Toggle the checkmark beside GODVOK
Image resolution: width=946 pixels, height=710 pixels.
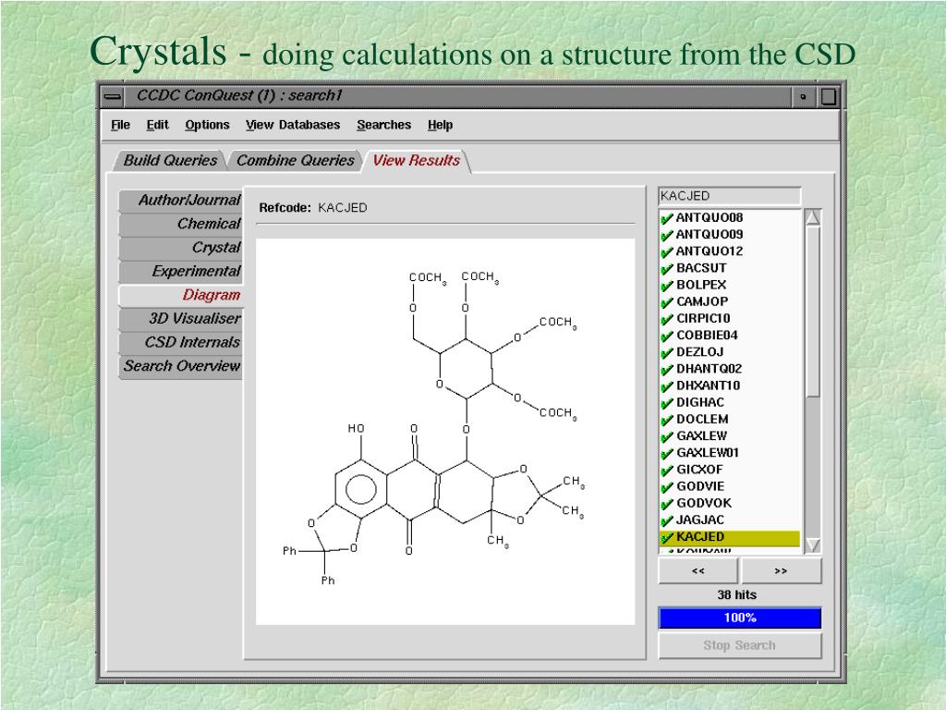[667, 504]
